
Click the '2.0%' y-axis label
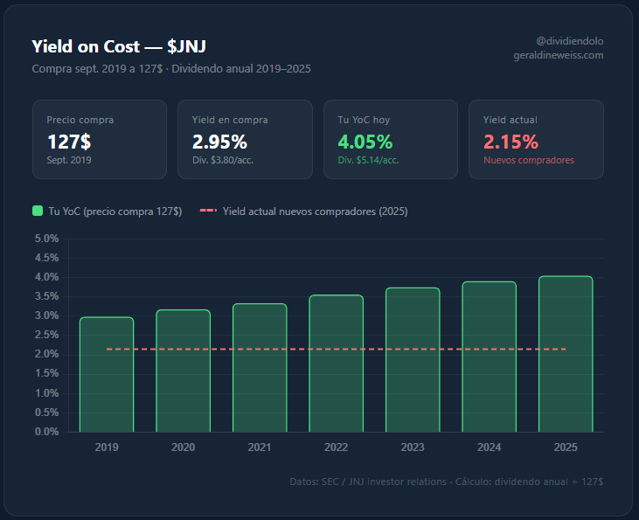tap(47, 354)
